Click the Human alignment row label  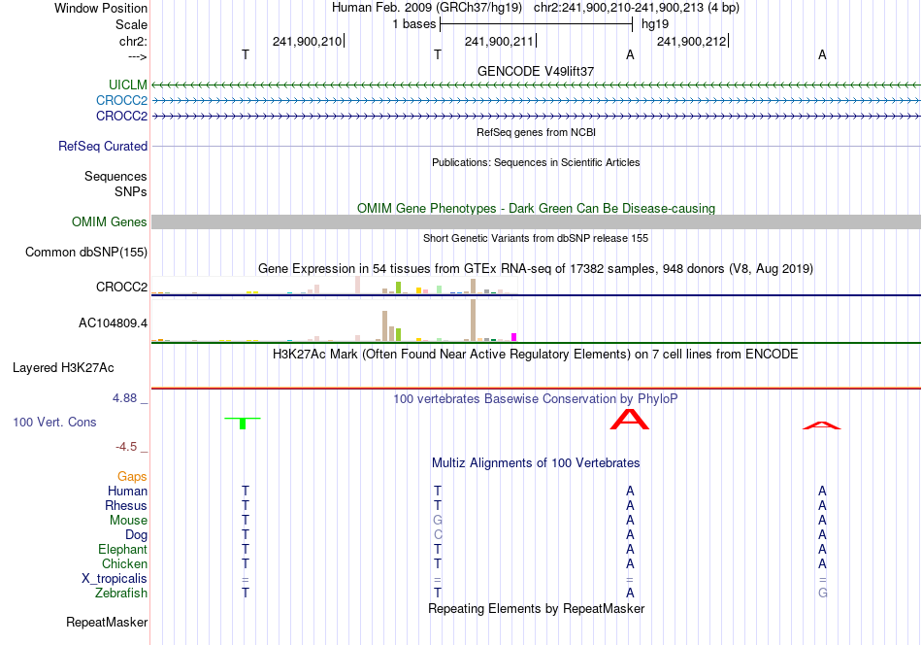[127, 491]
